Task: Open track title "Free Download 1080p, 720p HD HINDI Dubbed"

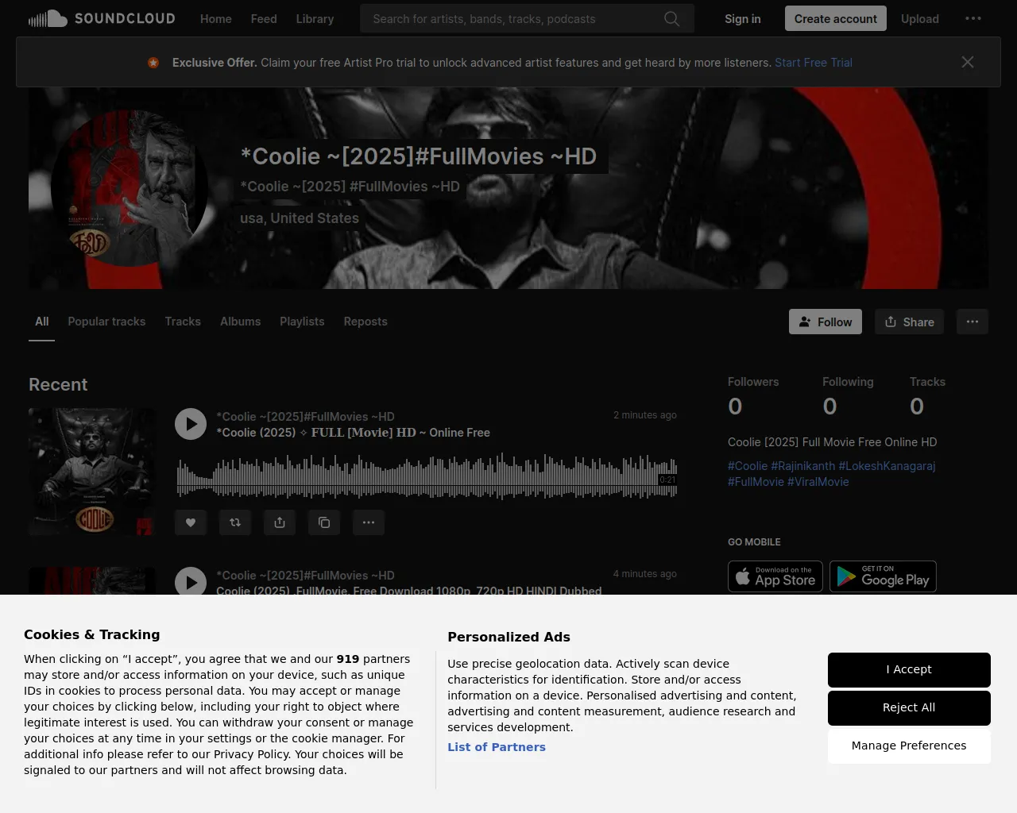Action: coord(409,591)
